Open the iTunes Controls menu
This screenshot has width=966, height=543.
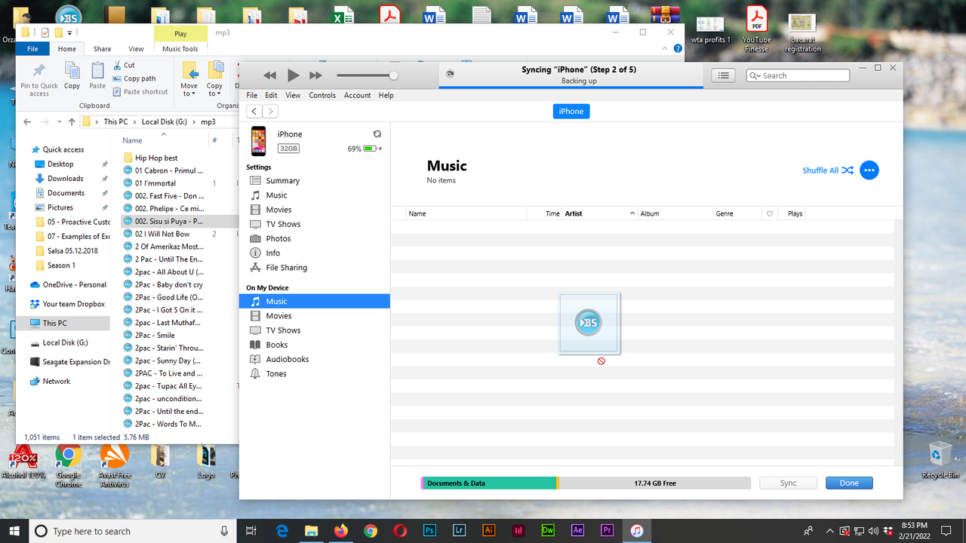322,96
